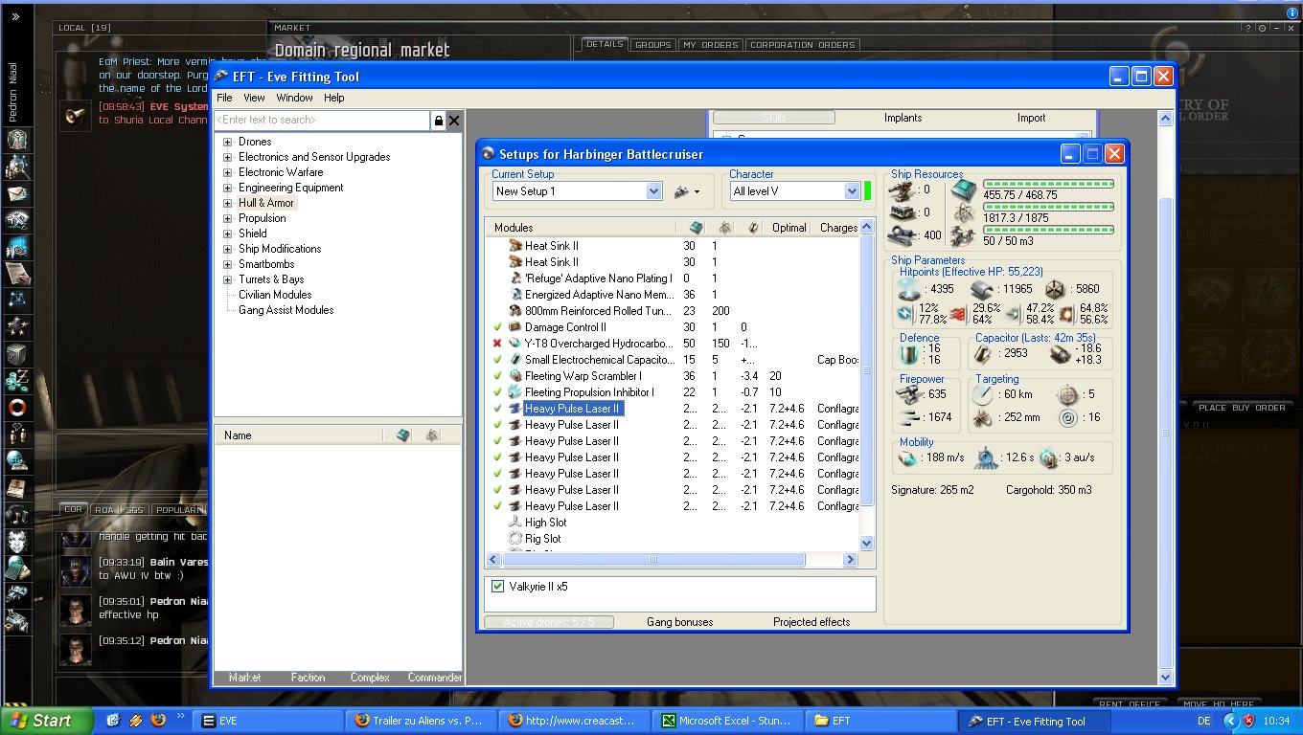The image size is (1303, 735).
Task: Open Firefox from the quick launch bar
Action: [x=159, y=721]
